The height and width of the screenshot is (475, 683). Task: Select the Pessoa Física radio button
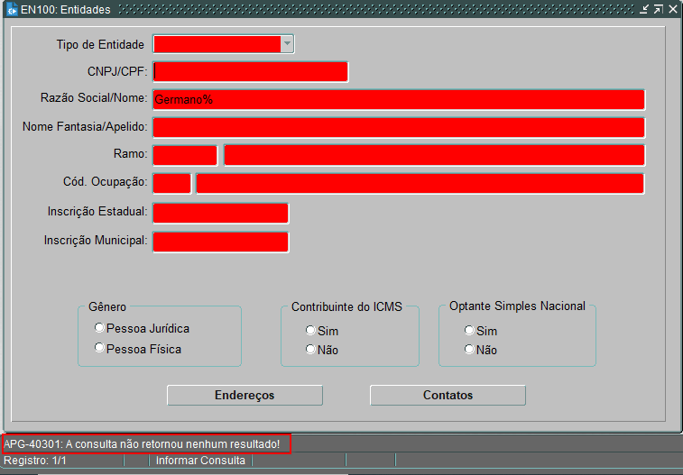[x=99, y=348]
